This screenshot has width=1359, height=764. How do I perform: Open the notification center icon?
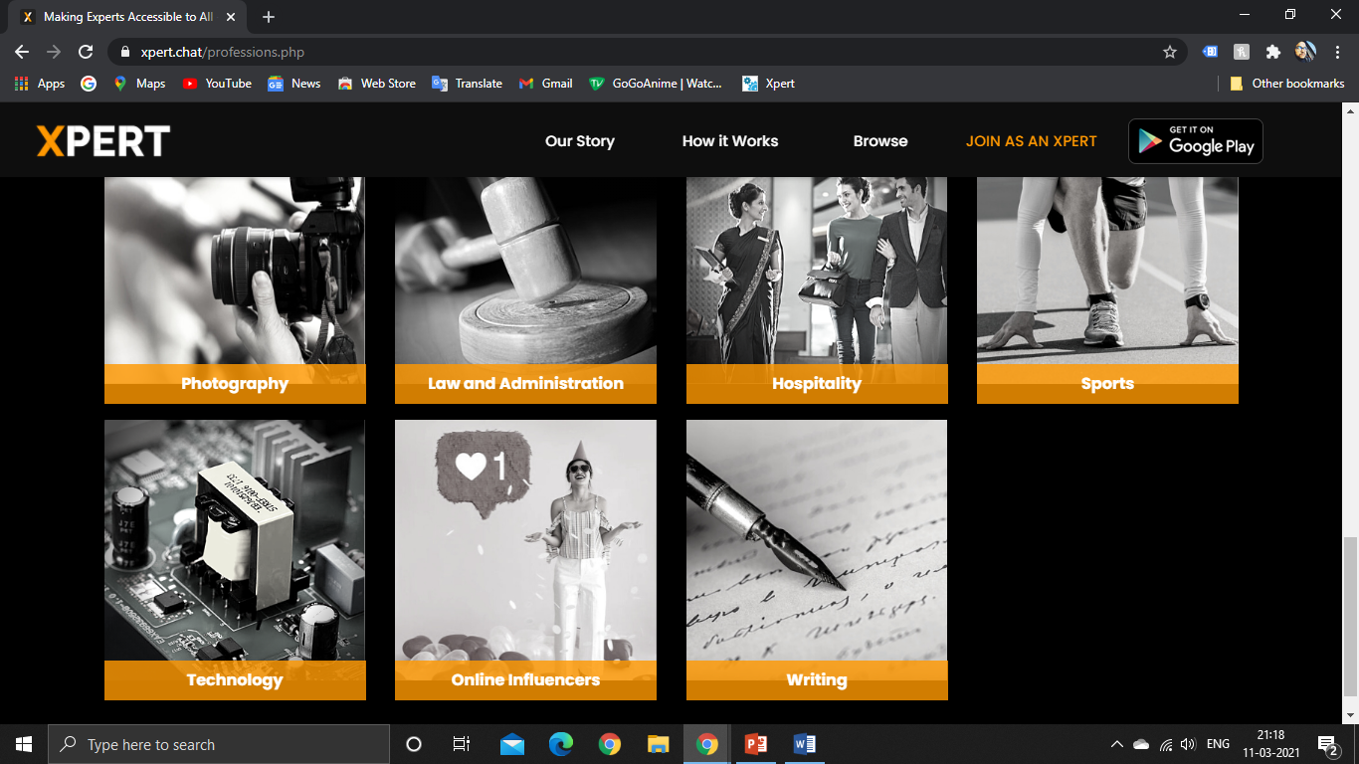1327,744
